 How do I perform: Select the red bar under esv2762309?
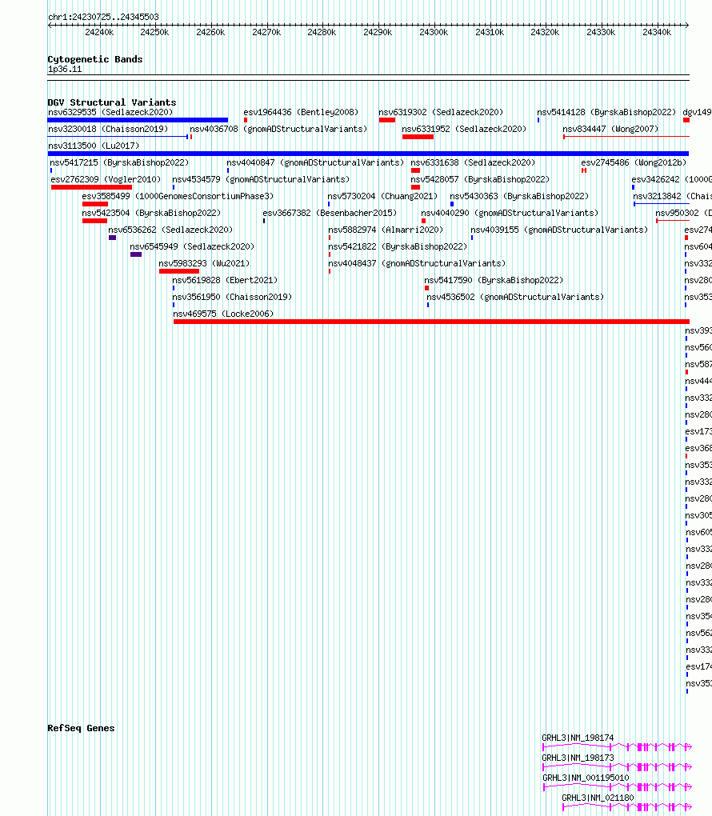tap(92, 187)
